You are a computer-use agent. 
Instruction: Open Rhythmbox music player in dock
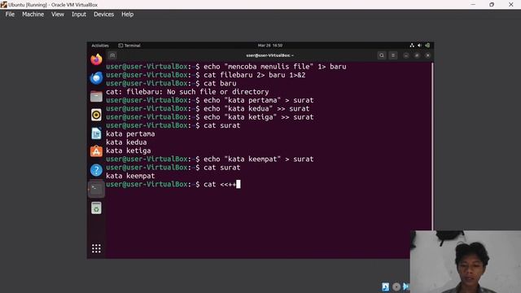[96, 115]
